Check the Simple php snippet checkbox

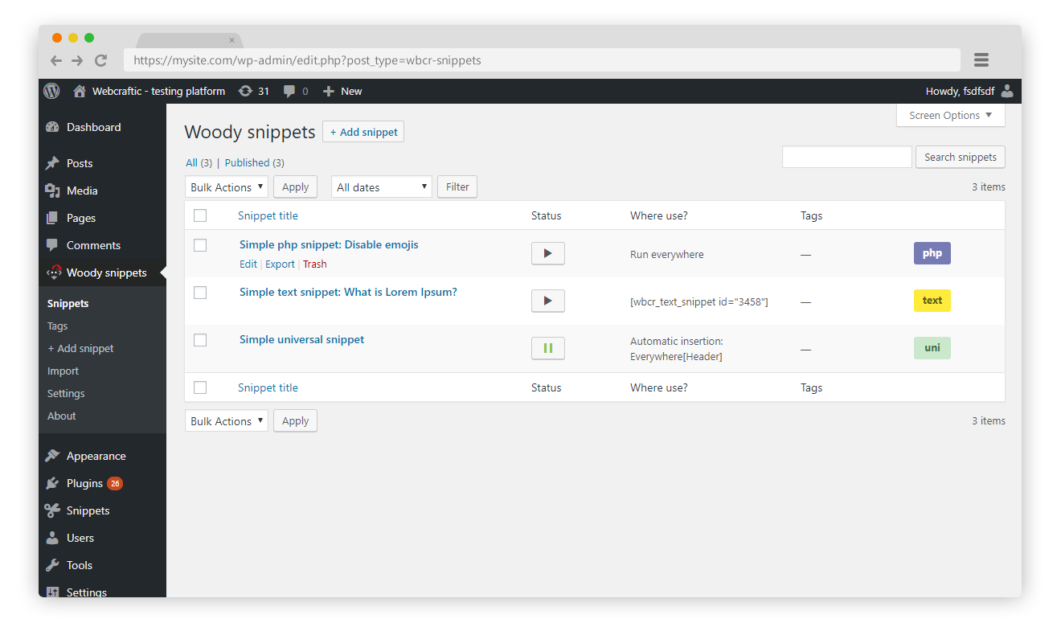pyautogui.click(x=200, y=245)
